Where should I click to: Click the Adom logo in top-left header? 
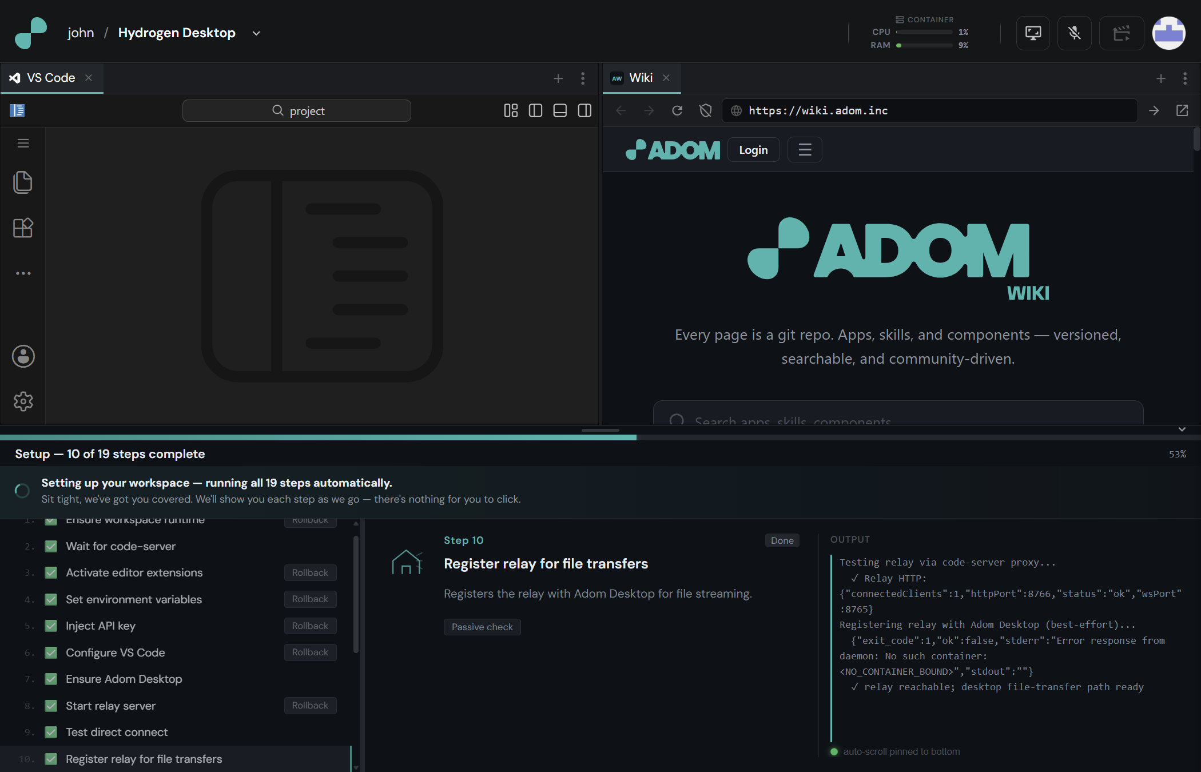[x=31, y=33]
